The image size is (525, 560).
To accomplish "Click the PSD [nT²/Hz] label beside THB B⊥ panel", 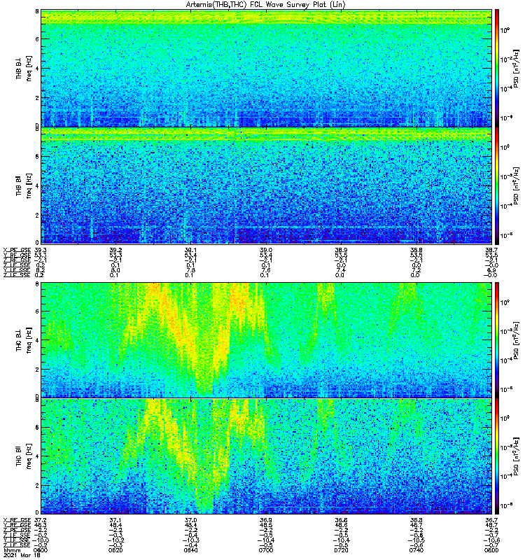I will pos(516,68).
